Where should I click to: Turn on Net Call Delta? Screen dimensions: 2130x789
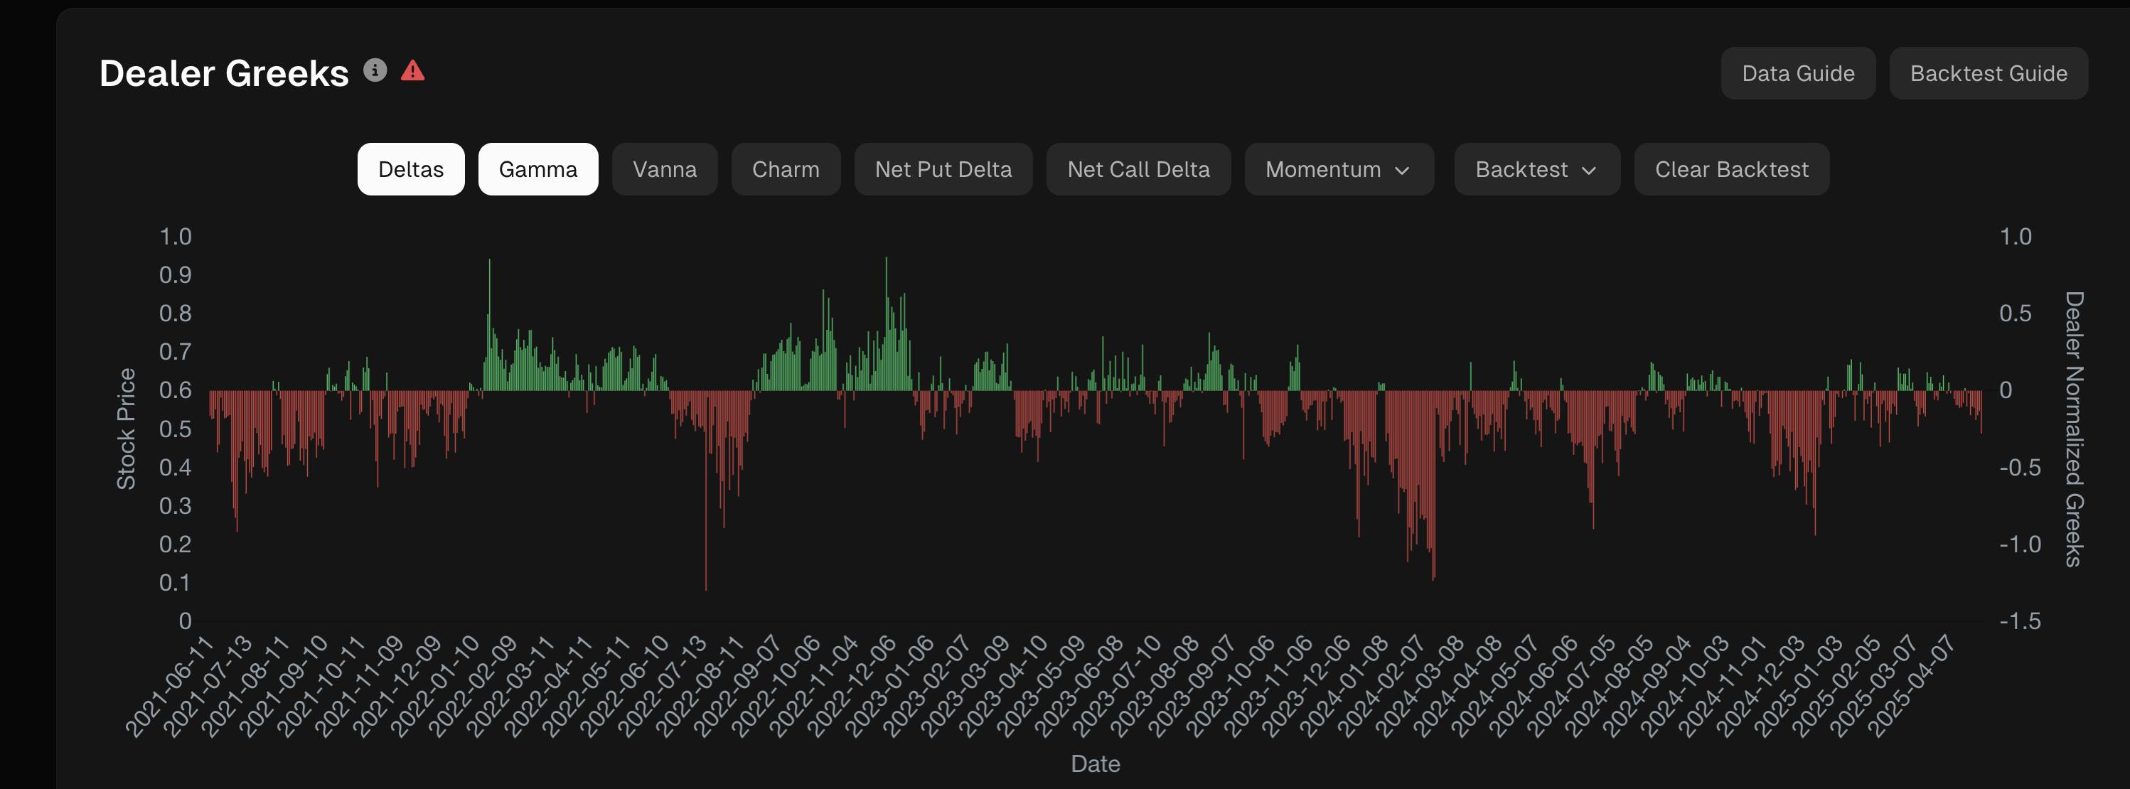coord(1138,170)
